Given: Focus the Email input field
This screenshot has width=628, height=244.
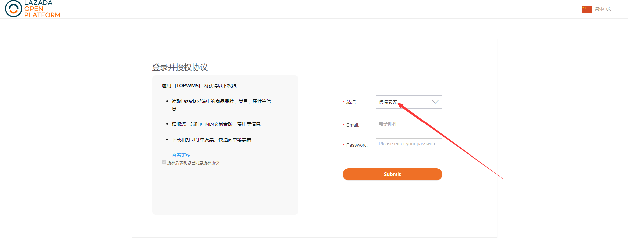Looking at the screenshot, I should [x=408, y=124].
